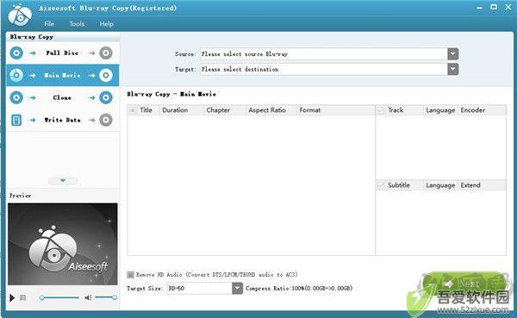Click the Extend column header
Screen dimensions: 517x318
pyautogui.click(x=470, y=185)
